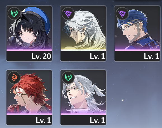Select the grinning silver-haired ponytail character portrait
The height and width of the screenshot is (128, 162).
click(x=83, y=92)
